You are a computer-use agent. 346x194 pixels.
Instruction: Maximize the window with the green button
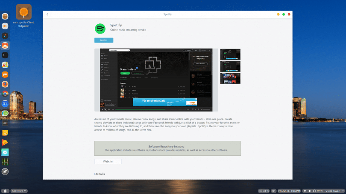click(284, 14)
